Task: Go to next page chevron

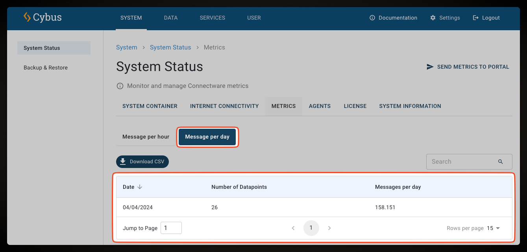Action: pos(329,228)
